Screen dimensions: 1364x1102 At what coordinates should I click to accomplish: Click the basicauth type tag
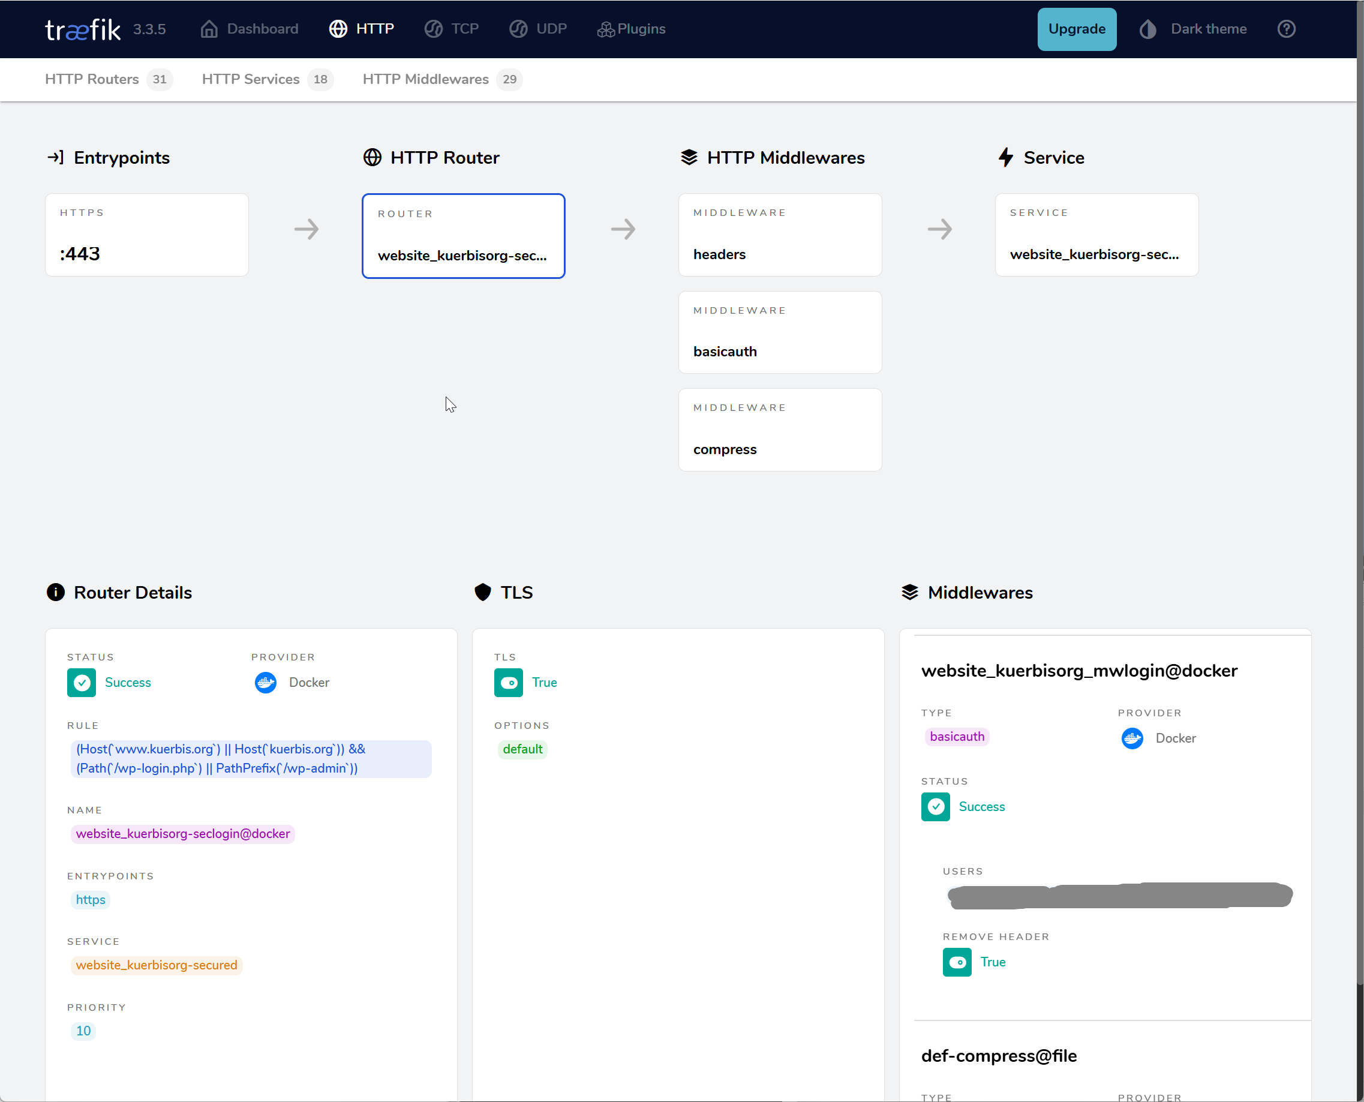point(957,737)
